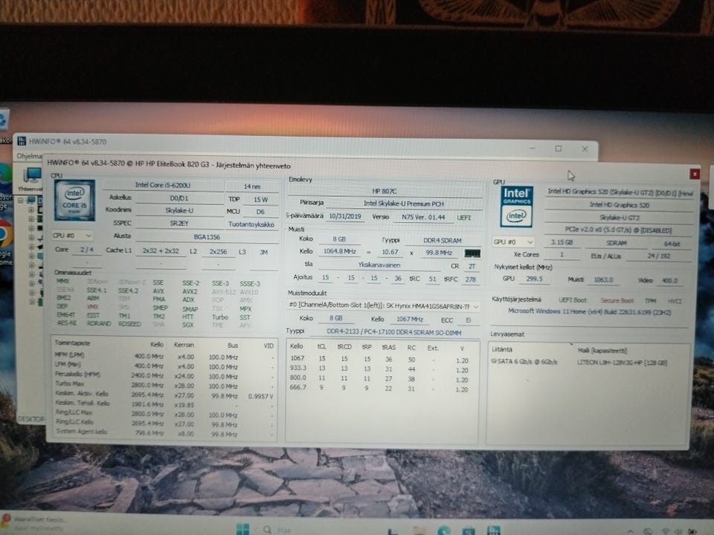Open the Ohjelma menu
Image resolution: width=714 pixels, height=535 pixels.
pyautogui.click(x=29, y=156)
